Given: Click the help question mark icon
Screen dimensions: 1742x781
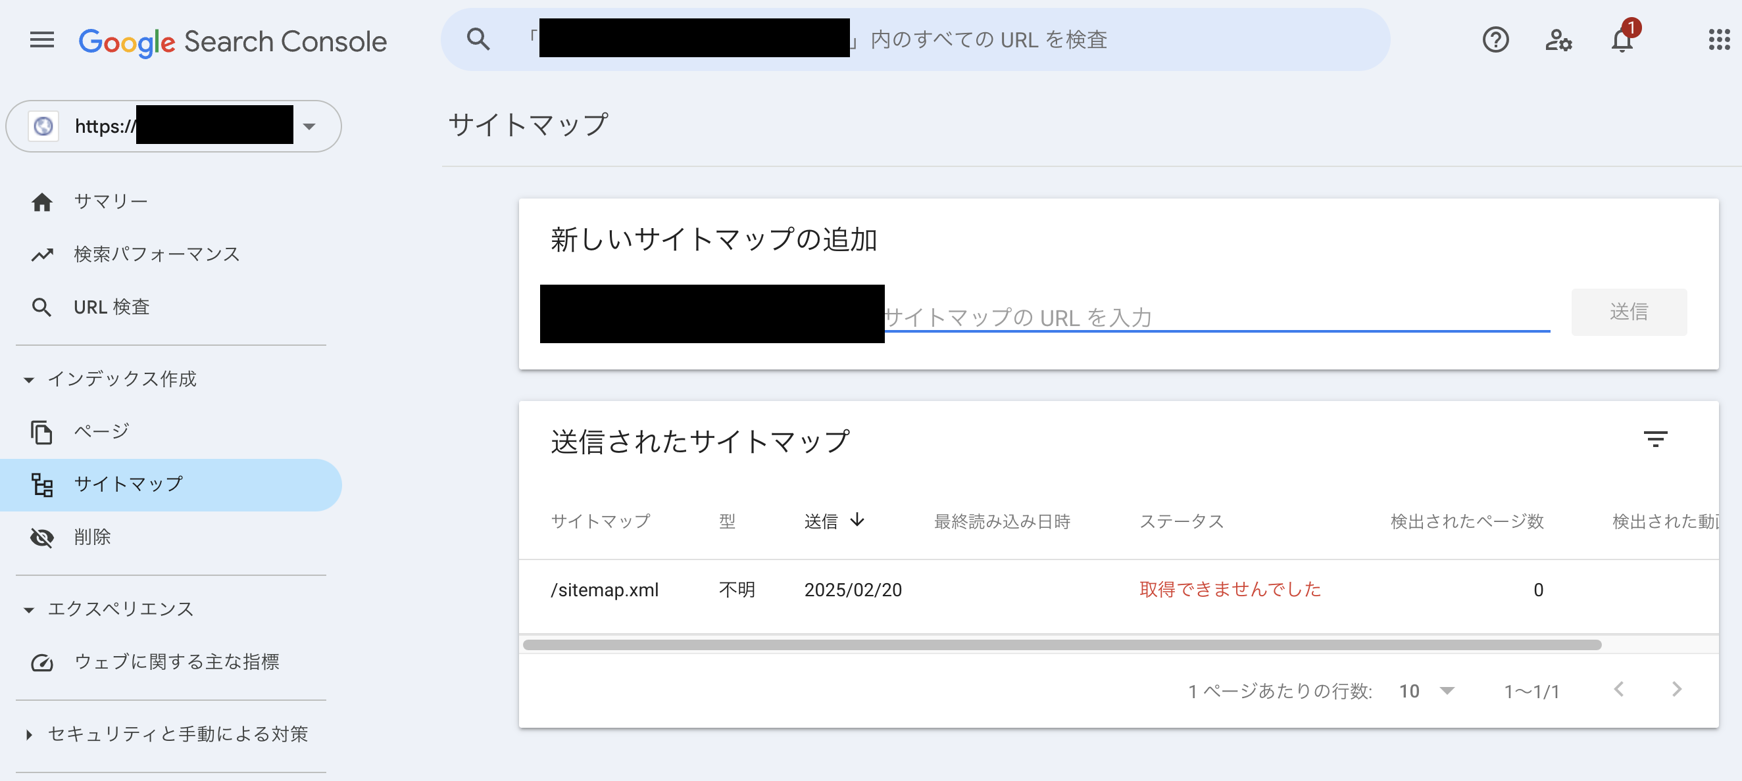Looking at the screenshot, I should [1495, 40].
